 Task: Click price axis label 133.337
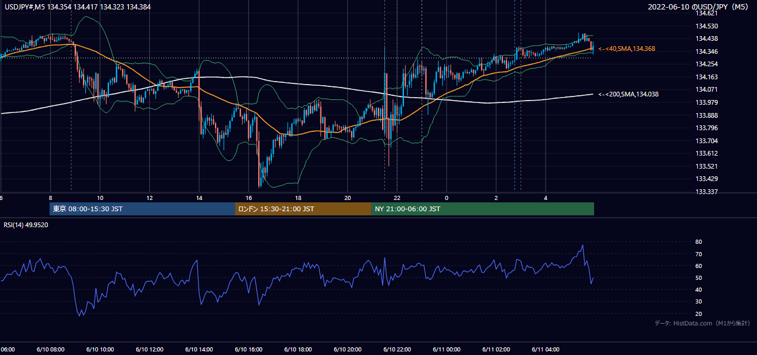706,192
